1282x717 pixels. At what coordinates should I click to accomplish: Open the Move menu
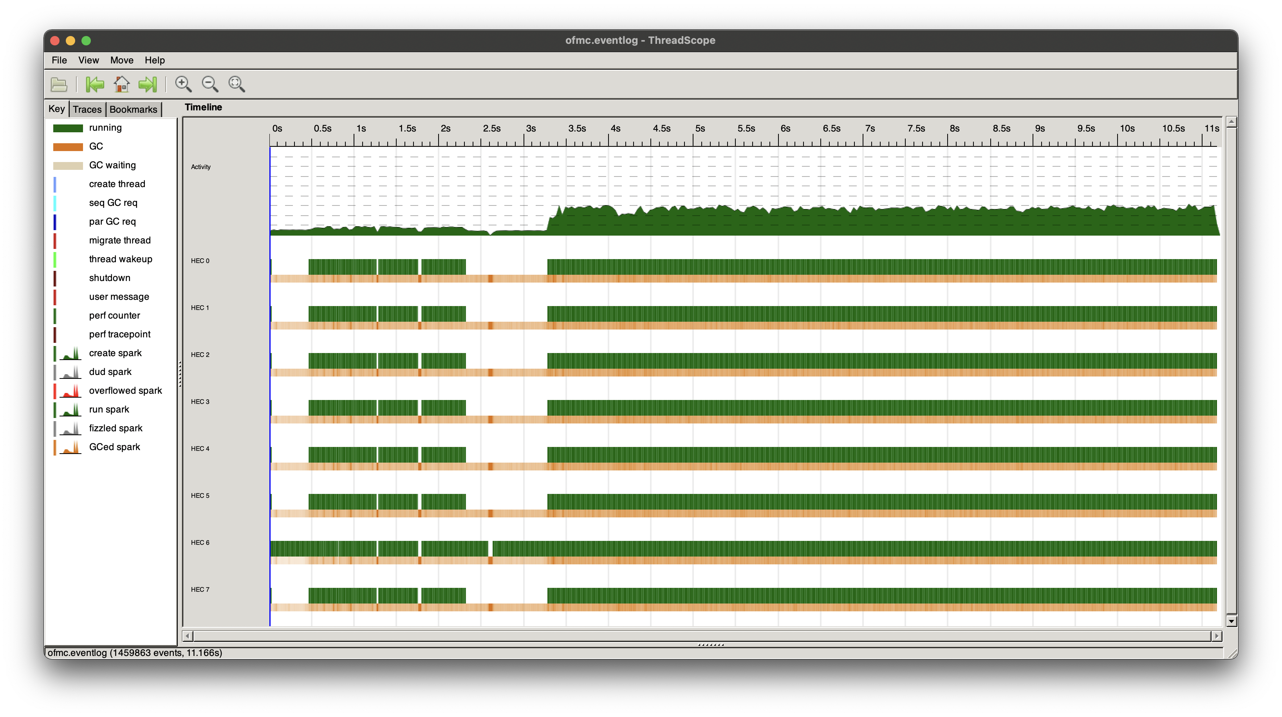click(x=121, y=60)
